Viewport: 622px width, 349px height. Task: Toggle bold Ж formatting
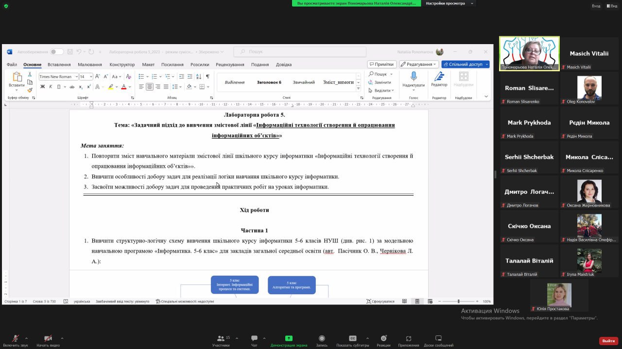point(42,87)
